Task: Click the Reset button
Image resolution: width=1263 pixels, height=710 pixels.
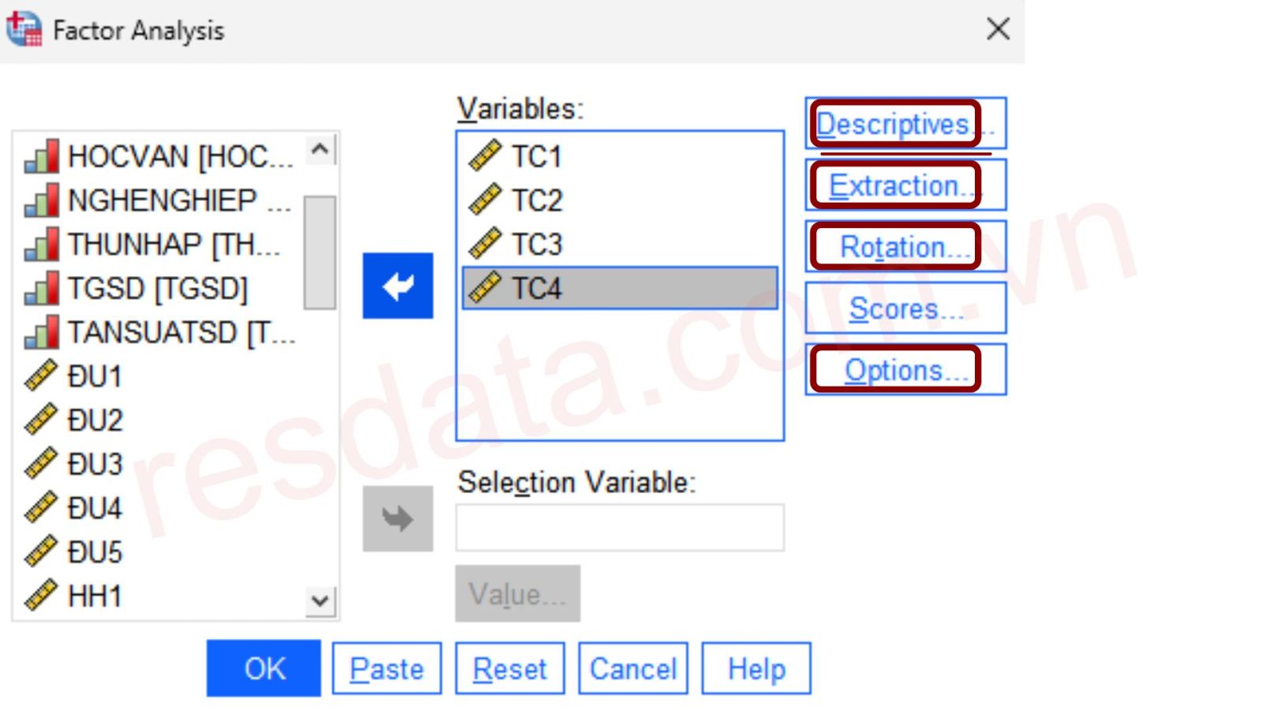Action: click(509, 669)
